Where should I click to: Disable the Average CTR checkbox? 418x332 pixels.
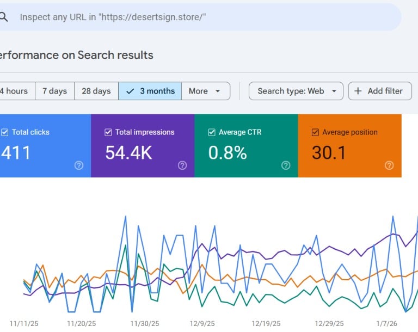point(212,132)
